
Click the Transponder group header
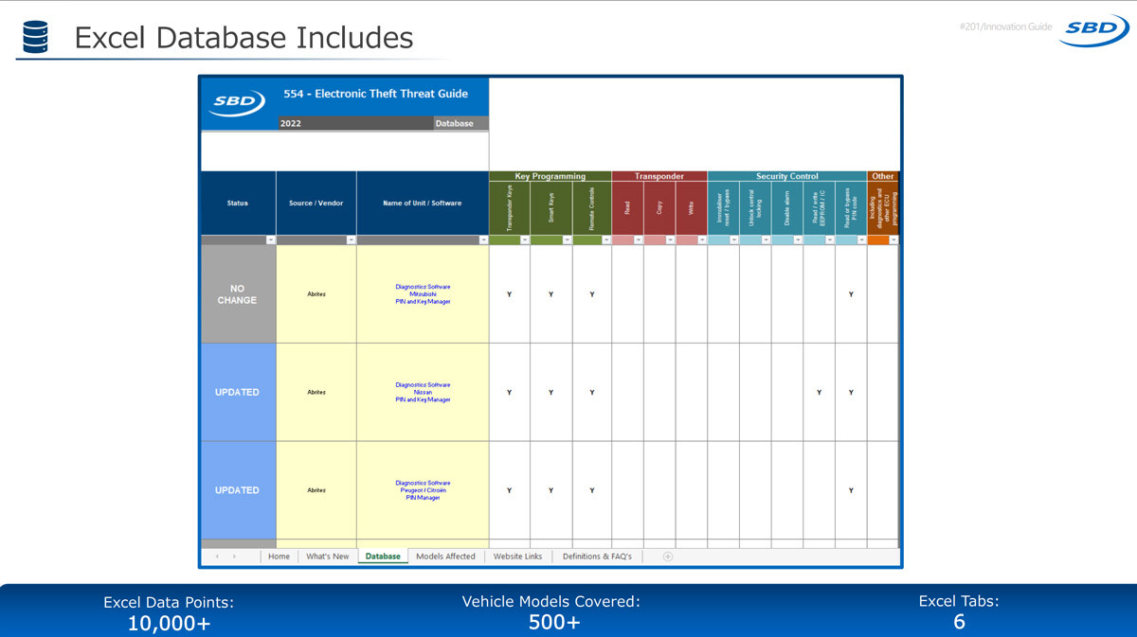pos(659,176)
